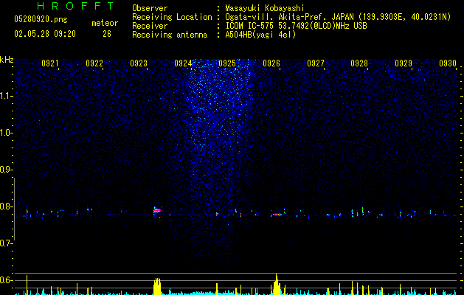Click the 0.8 frequency axis label

[6, 206]
